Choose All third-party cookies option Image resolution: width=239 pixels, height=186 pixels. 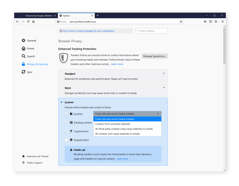127,129
